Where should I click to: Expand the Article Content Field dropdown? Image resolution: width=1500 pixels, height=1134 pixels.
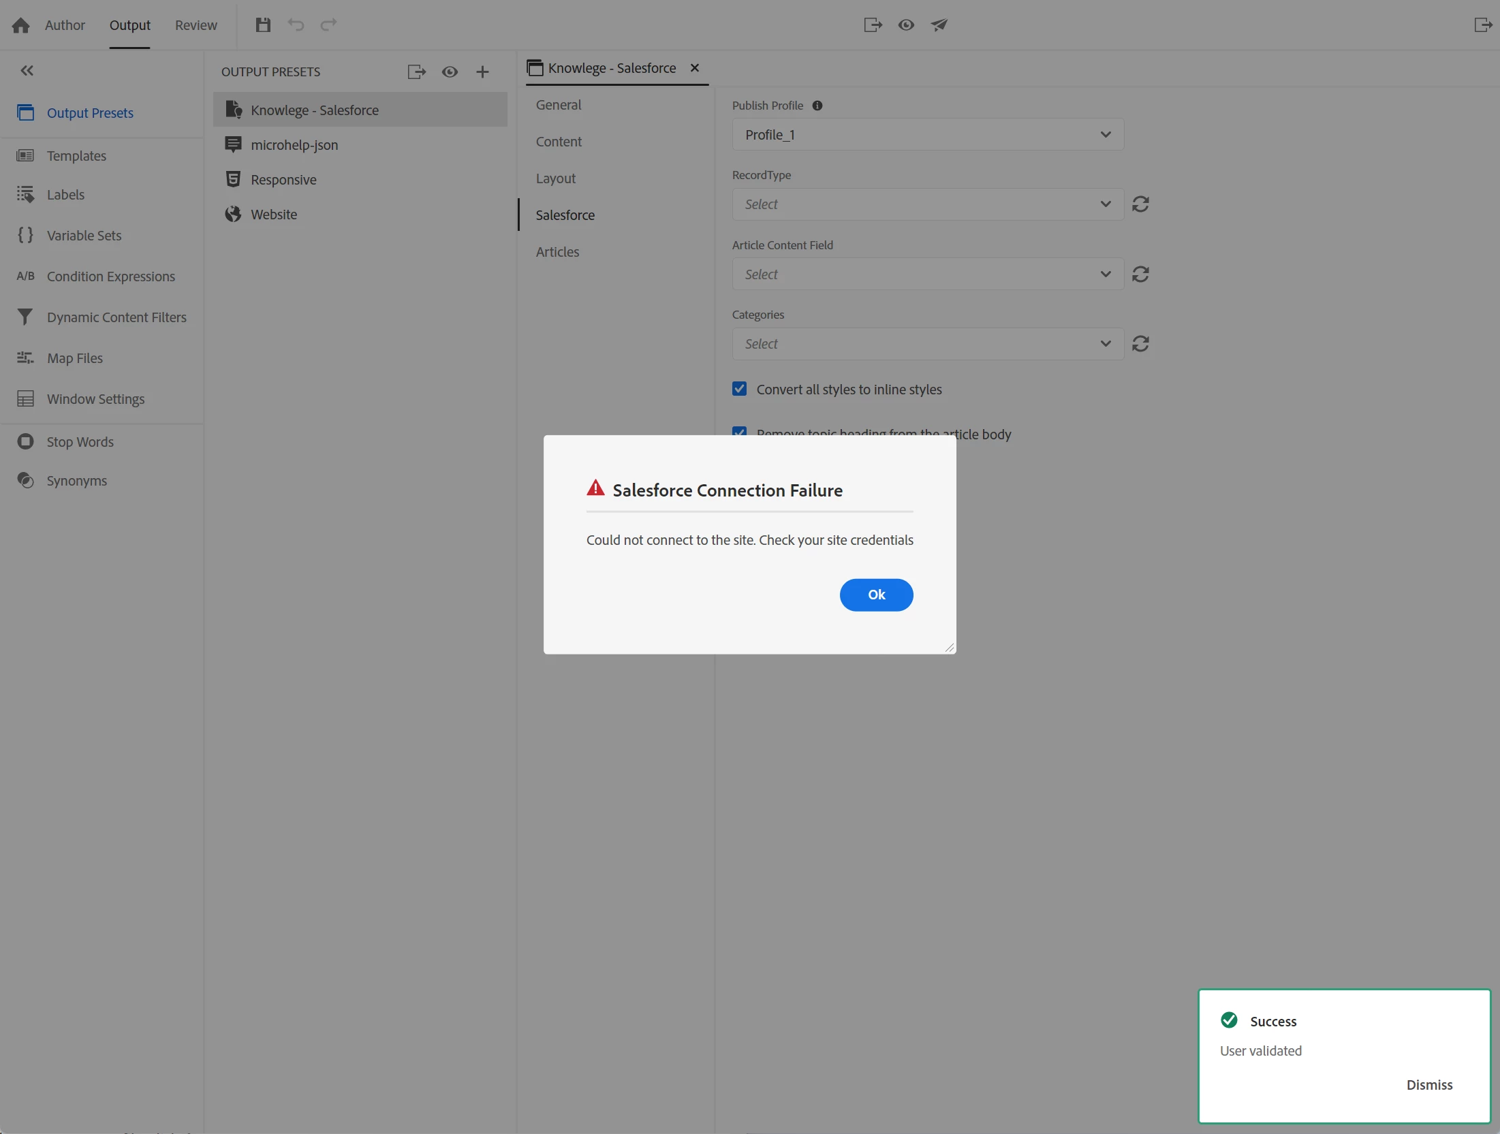927,274
